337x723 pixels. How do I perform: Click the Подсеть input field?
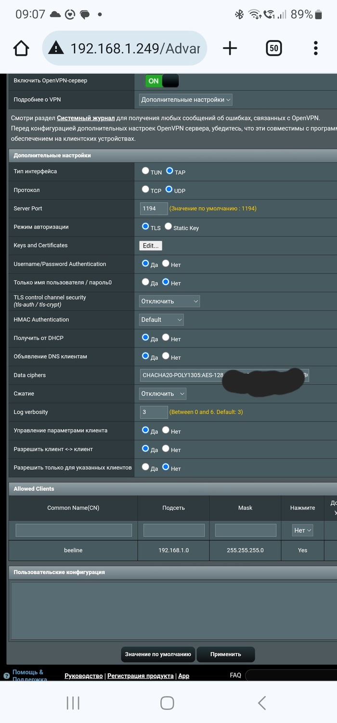(174, 530)
